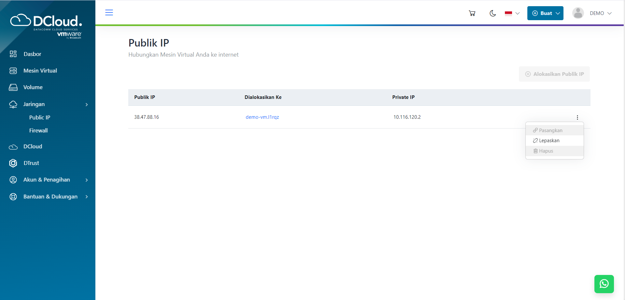Image resolution: width=625 pixels, height=300 pixels.
Task: Open Firewall under Jaringan
Action: coord(38,130)
